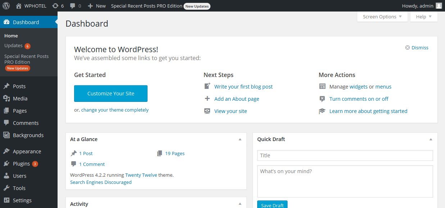Click Special Recent Posts PRO Edition in admin bar
The image size is (445, 208).
[x=160, y=6]
